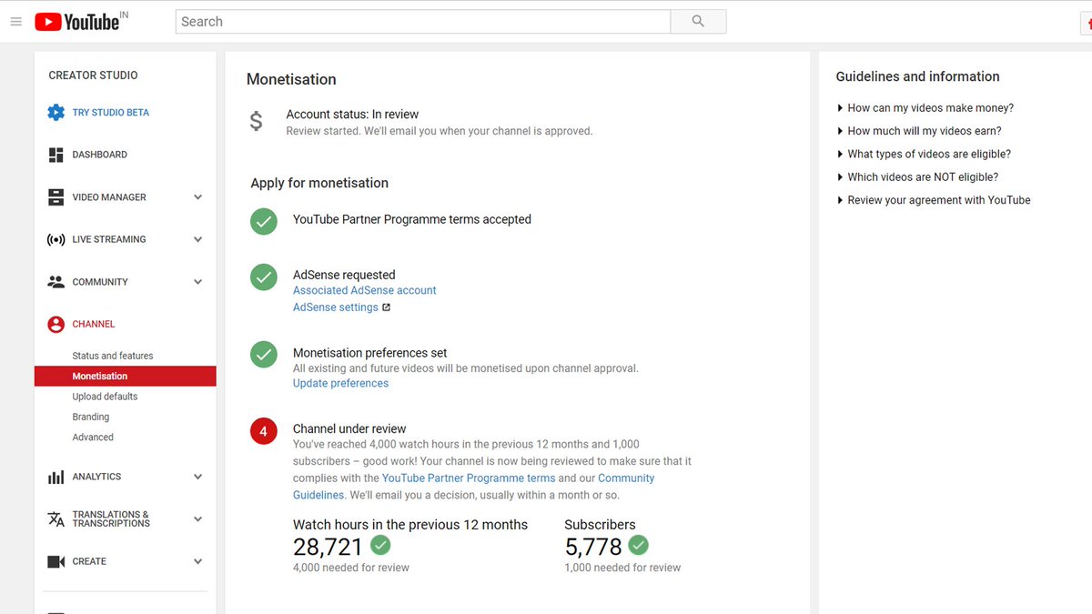Open AdSense settings link
This screenshot has width=1092, height=614.
click(x=336, y=307)
